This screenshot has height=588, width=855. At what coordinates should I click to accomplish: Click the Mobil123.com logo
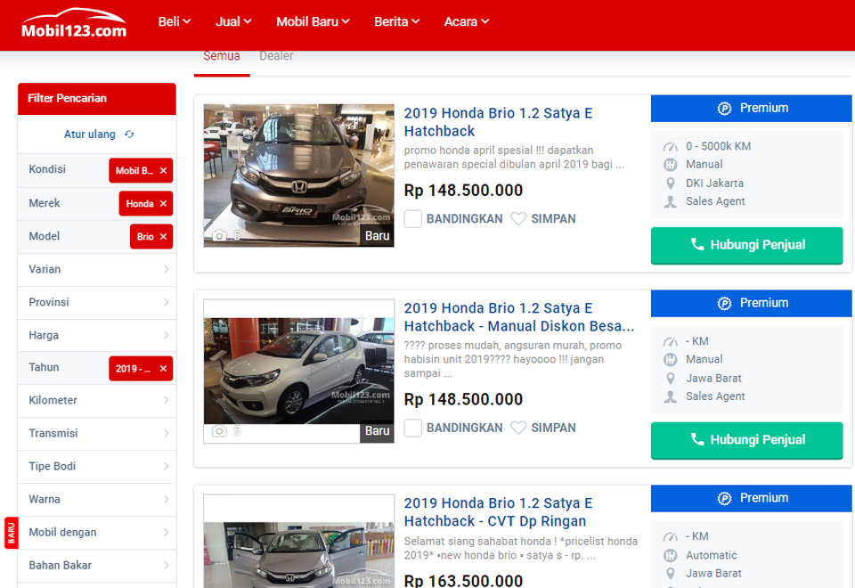tap(74, 24)
